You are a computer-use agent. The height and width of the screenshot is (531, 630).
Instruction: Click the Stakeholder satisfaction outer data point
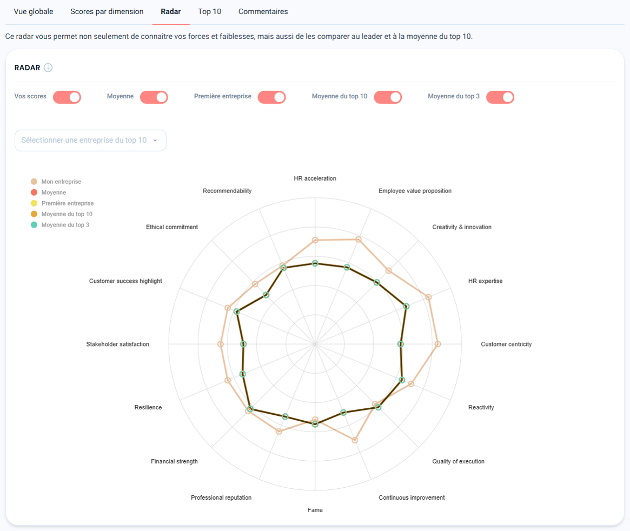[220, 344]
